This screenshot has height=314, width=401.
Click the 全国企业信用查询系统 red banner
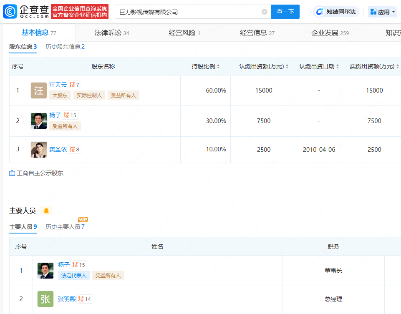(80, 12)
